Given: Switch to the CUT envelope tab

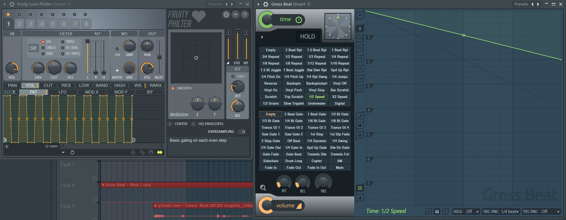Looking at the screenshot, I should point(48,85).
